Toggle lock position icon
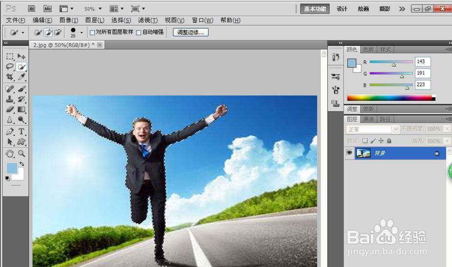 [x=381, y=141]
